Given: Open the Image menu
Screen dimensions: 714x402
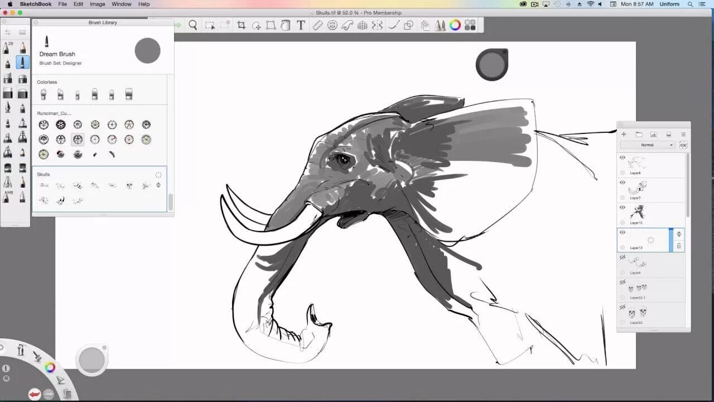Looking at the screenshot, I should (98, 4).
